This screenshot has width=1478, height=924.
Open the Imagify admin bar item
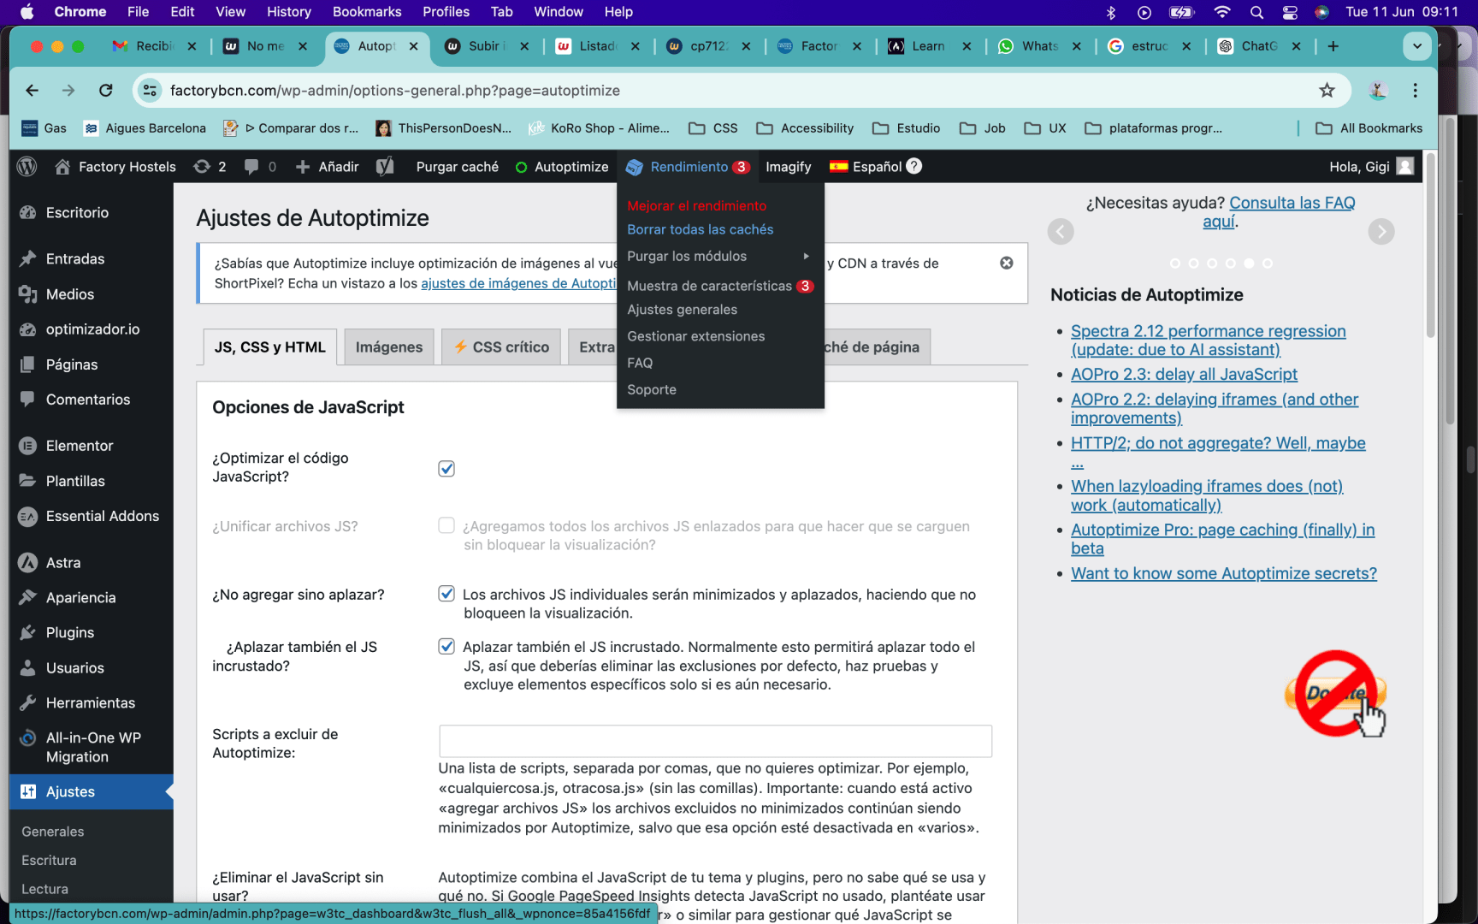click(788, 167)
